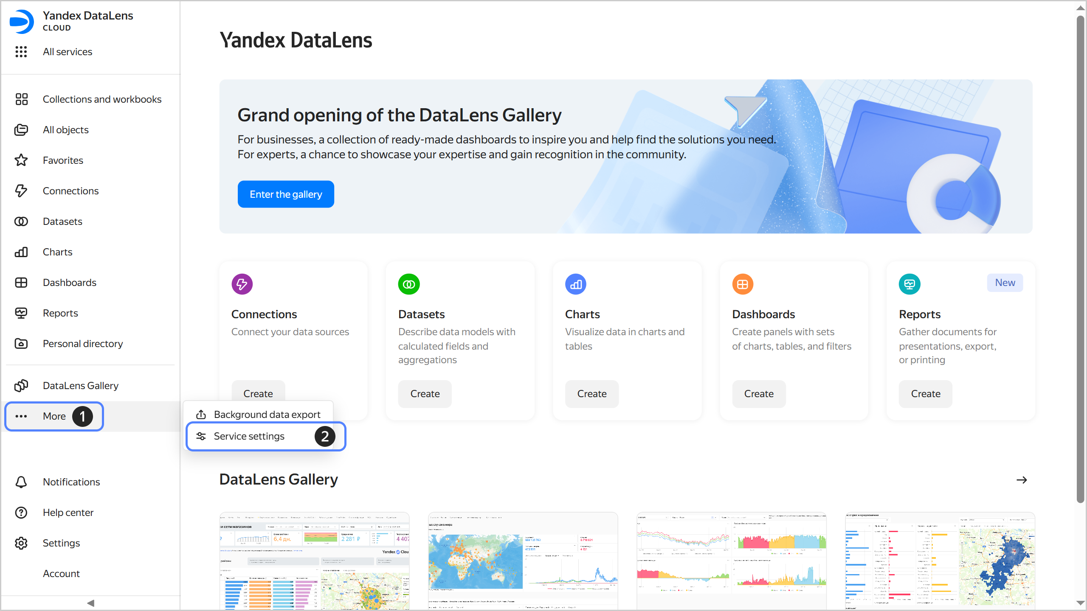Open Charts via the bar chart sidebar icon
Screen dimensions: 1087x611
point(21,252)
